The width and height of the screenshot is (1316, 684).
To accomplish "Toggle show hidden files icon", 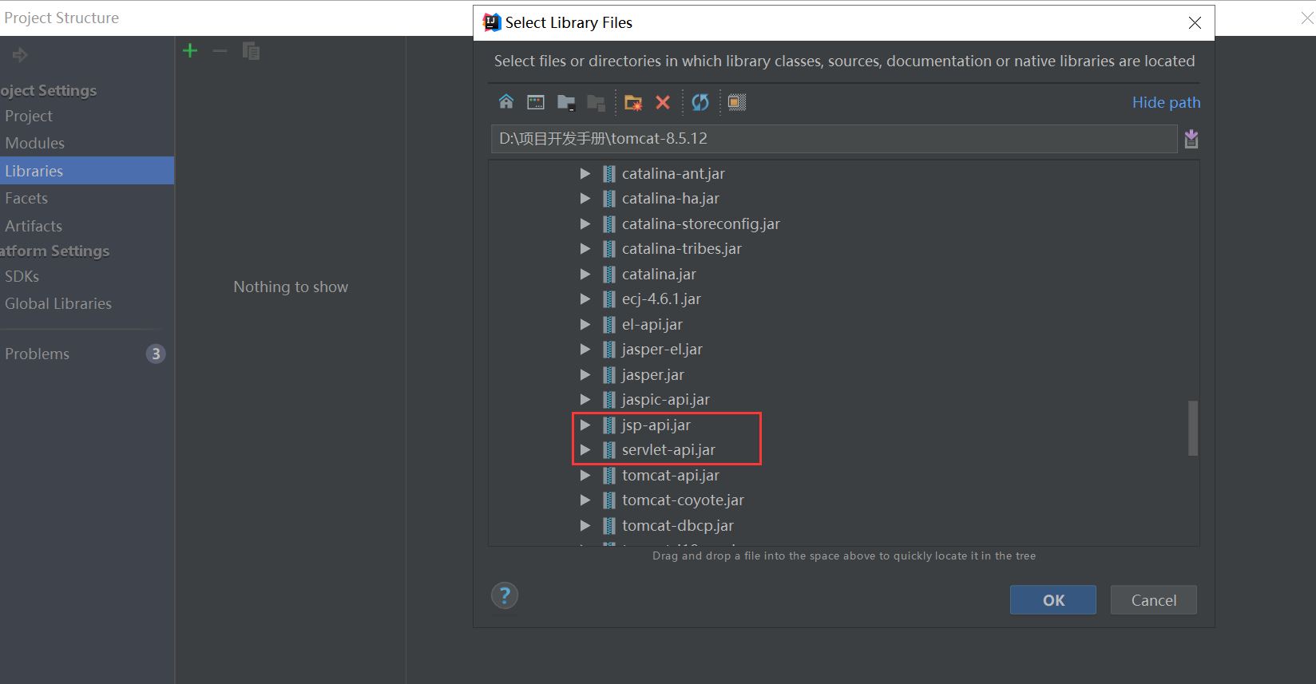I will (737, 102).
